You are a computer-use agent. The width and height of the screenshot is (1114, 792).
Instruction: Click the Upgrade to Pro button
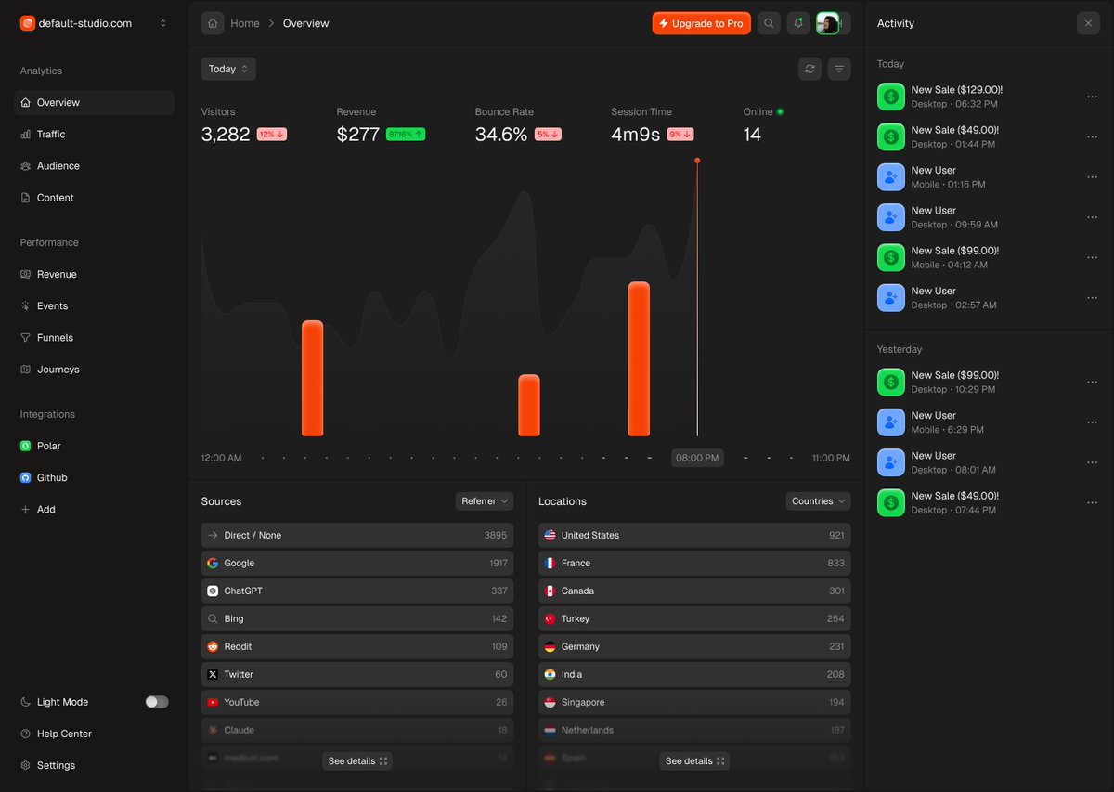[x=701, y=23]
